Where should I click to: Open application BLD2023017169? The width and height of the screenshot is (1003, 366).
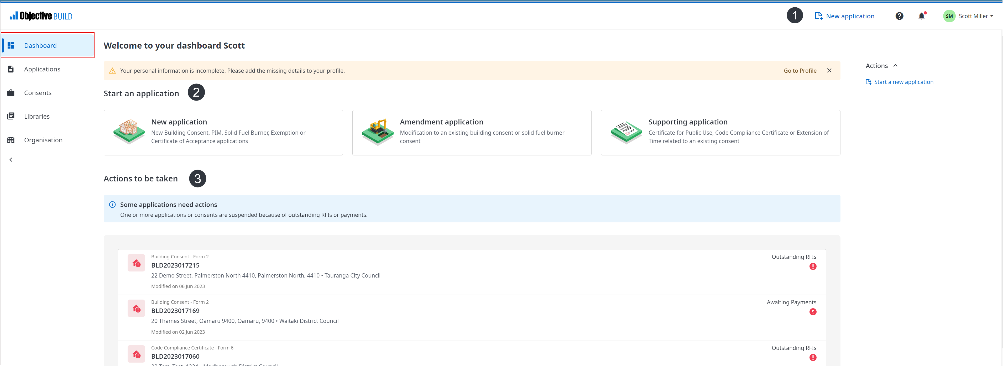point(472,317)
